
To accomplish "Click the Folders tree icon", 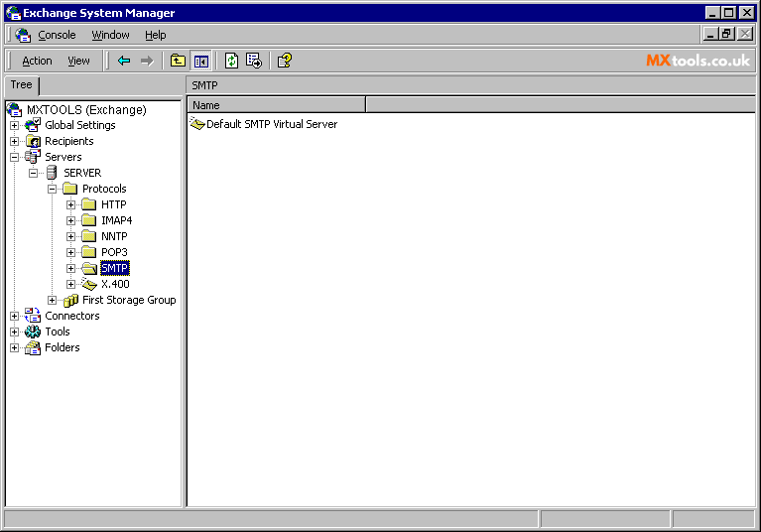I will coord(33,347).
